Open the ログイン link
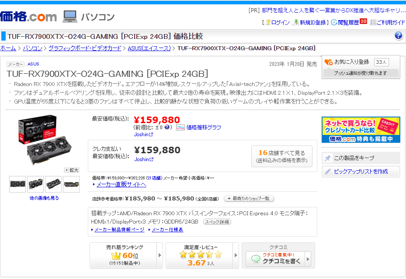This screenshot has width=406, height=279. 281,23
